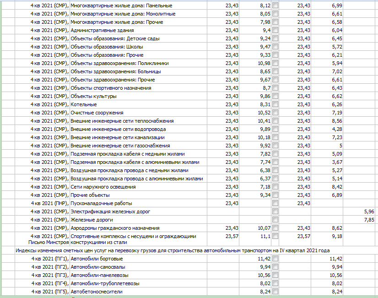Tick checkbox in Административные здания row
This screenshot has width=378, height=298.
coord(275,30)
